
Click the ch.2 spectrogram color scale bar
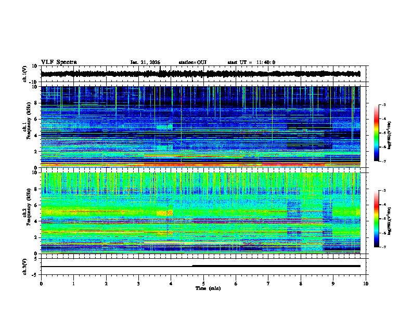point(377,219)
